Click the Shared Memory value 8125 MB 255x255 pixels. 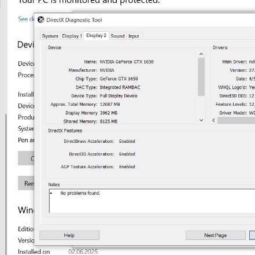[109, 121]
